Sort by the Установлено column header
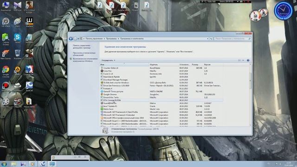 tap(185, 65)
